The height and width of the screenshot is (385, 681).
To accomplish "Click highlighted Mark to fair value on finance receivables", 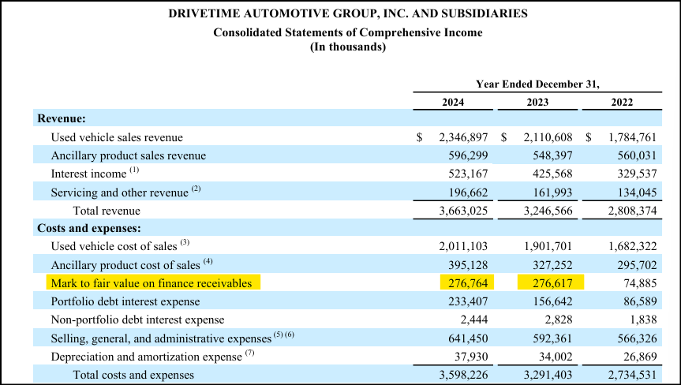I will tap(152, 283).
